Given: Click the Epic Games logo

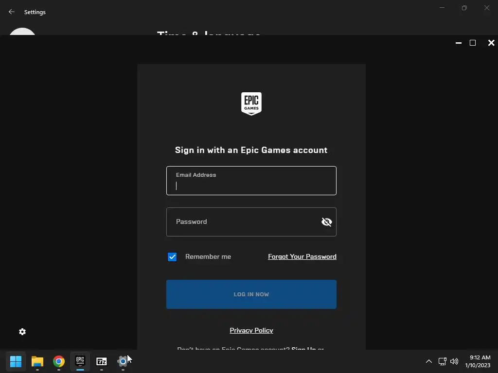Looking at the screenshot, I should coord(251,104).
